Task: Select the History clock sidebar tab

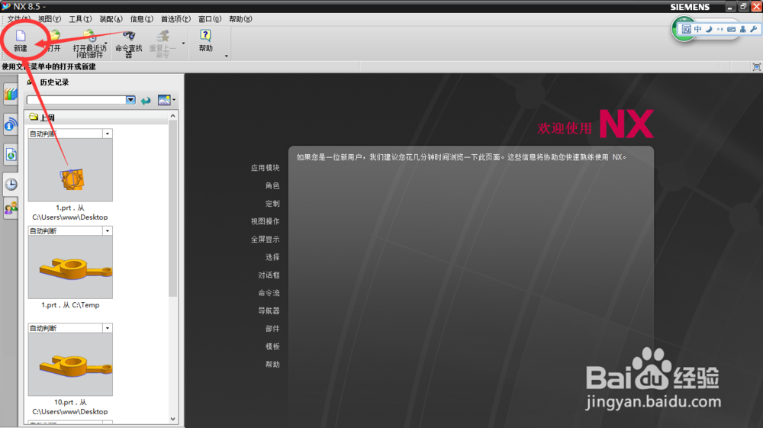Action: pyautogui.click(x=11, y=185)
